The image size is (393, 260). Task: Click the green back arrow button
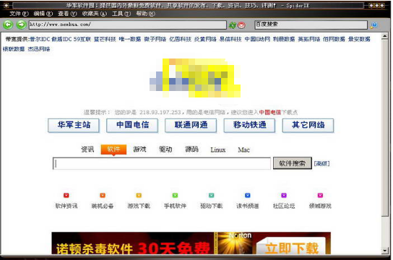8,25
